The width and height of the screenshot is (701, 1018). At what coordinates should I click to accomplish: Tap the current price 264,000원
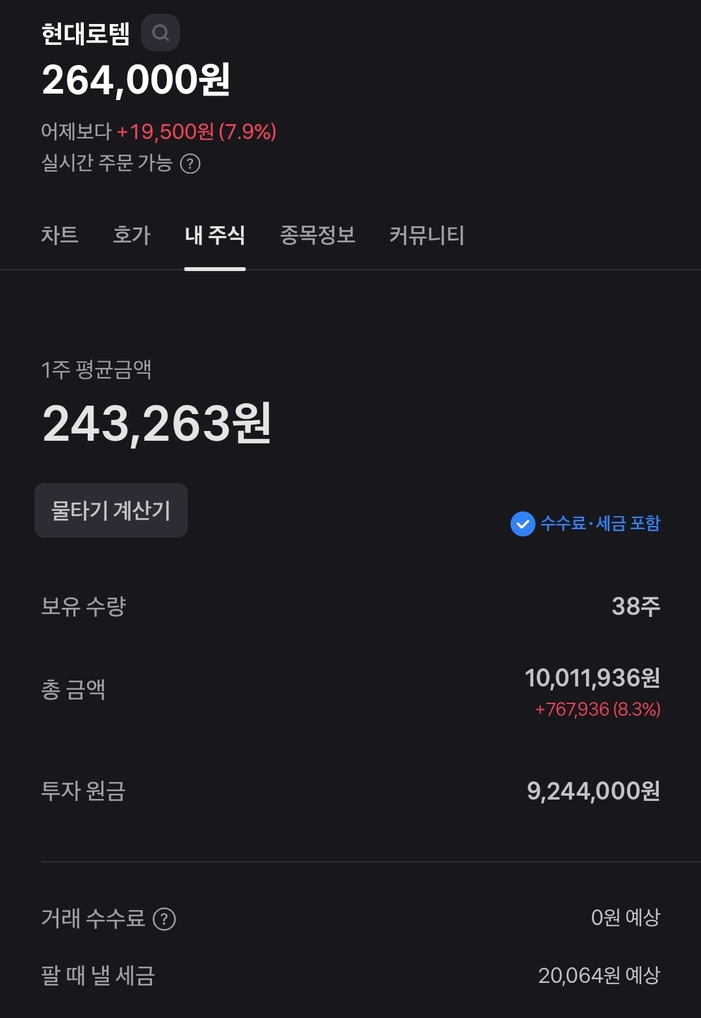tap(136, 81)
